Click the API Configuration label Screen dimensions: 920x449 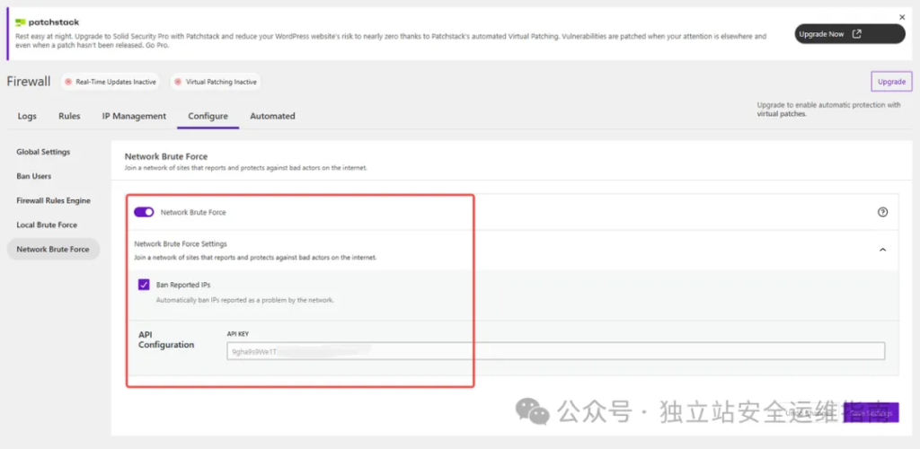(166, 339)
